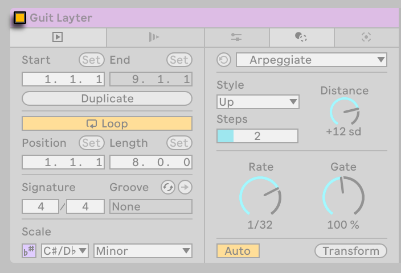Open the Minor scale name dropdown
The height and width of the screenshot is (273, 401).
[143, 251]
